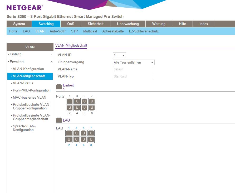Open the VLAN-ID dropdown
This screenshot has height=193, width=235.
tap(120, 55)
